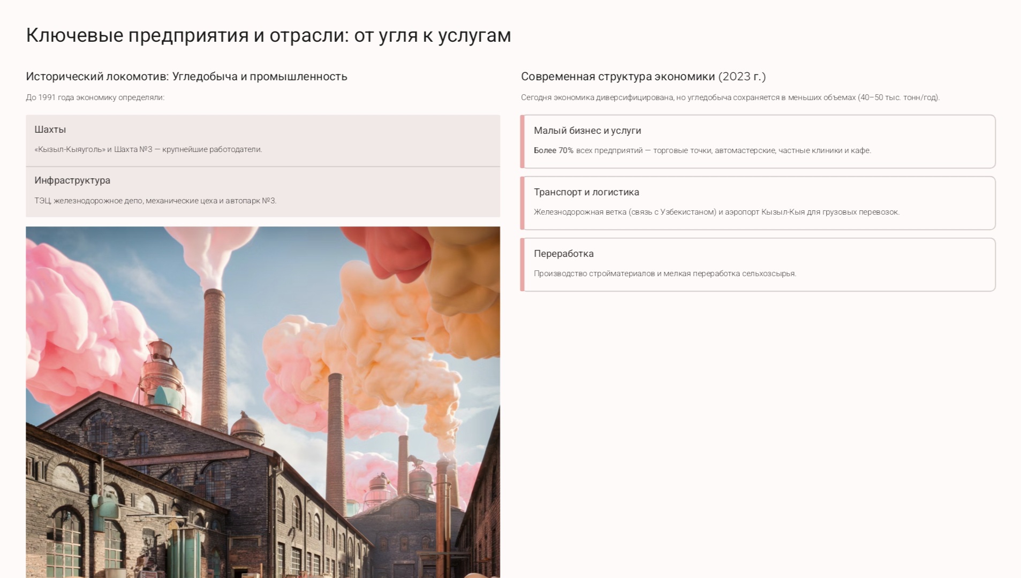Click pink accent bar on 'Транспорт и логистика' card
This screenshot has width=1021, height=578.
522,203
